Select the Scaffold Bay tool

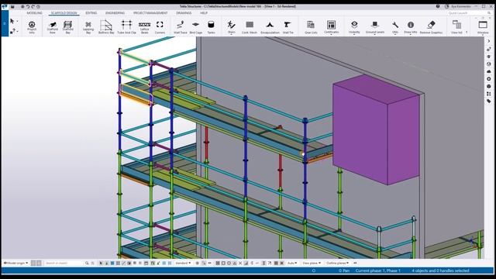67,27
